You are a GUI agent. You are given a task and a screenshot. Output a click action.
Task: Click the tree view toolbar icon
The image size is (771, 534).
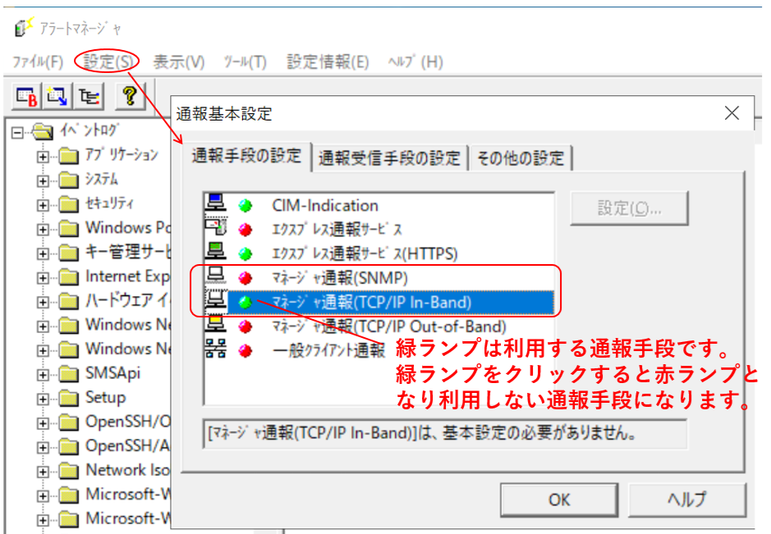pos(89,96)
